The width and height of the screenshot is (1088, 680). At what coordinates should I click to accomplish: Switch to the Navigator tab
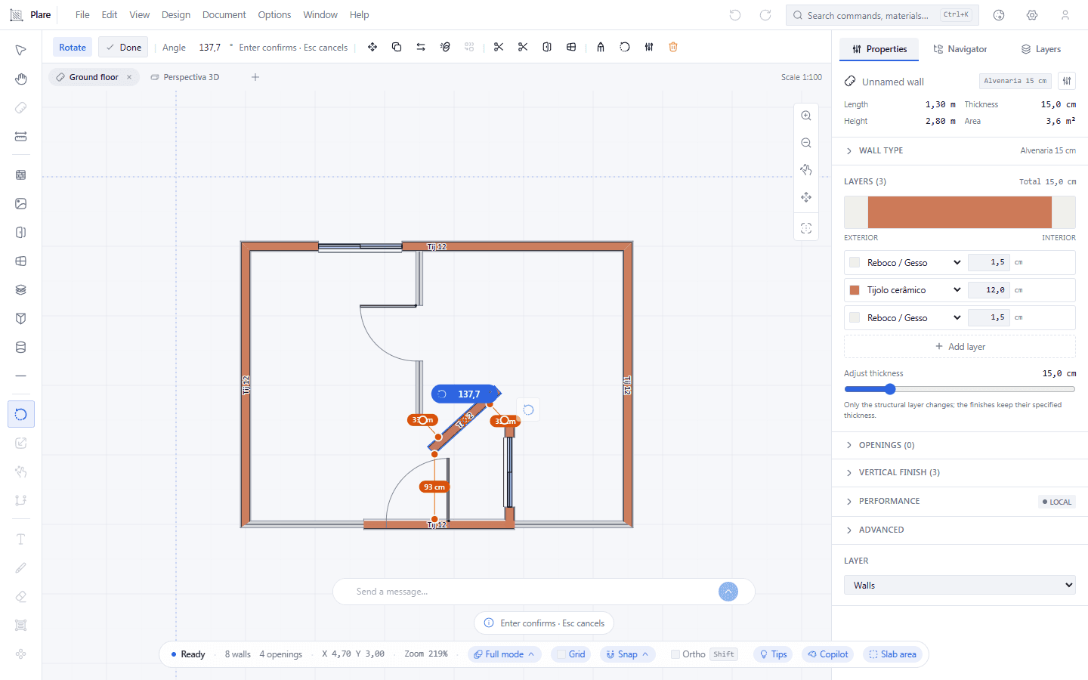960,49
